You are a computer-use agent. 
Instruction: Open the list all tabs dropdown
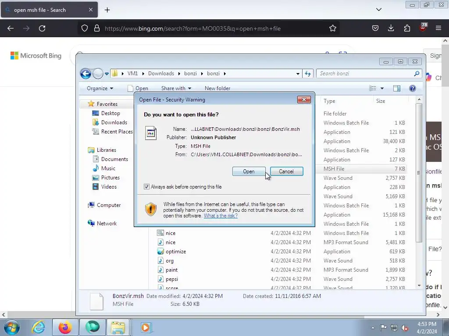tap(378, 10)
